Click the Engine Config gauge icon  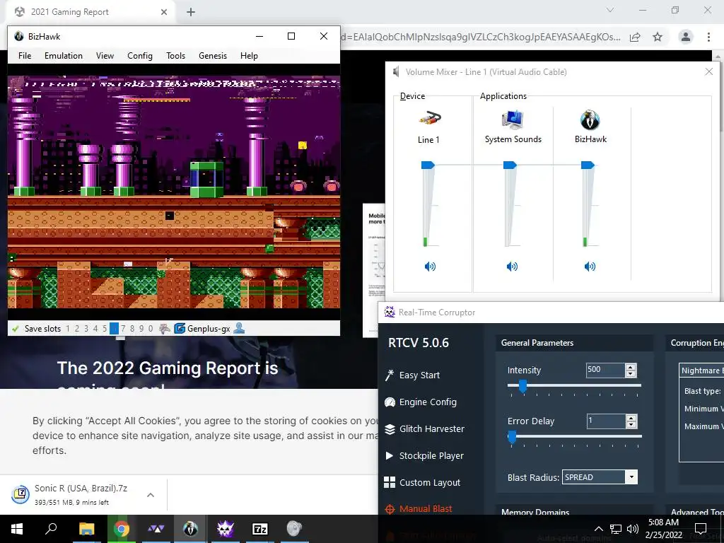(x=390, y=402)
